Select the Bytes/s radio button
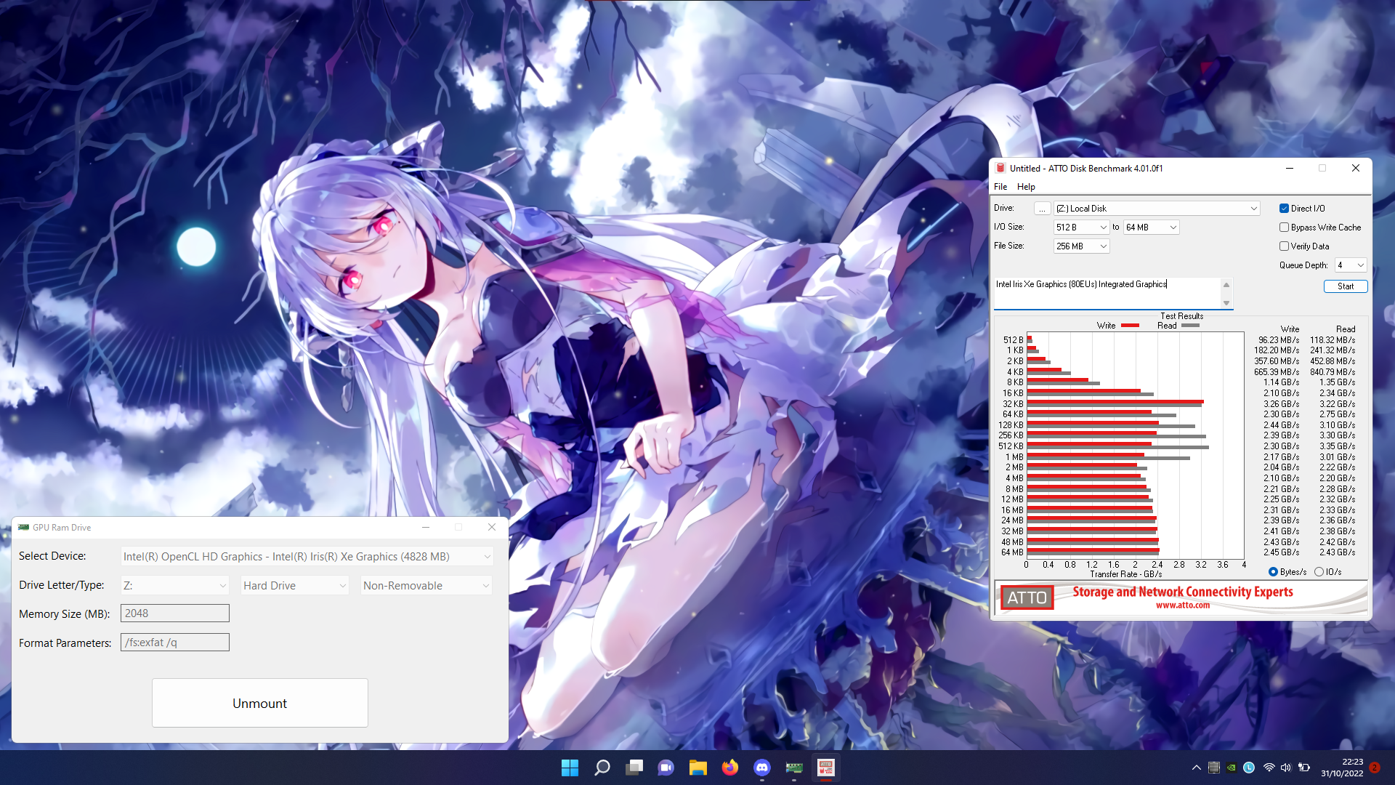The width and height of the screenshot is (1395, 785). point(1273,572)
